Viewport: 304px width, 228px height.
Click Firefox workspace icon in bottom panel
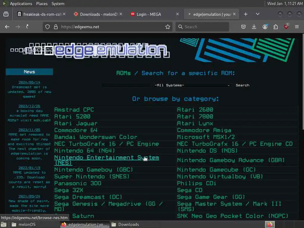(x=270, y=224)
